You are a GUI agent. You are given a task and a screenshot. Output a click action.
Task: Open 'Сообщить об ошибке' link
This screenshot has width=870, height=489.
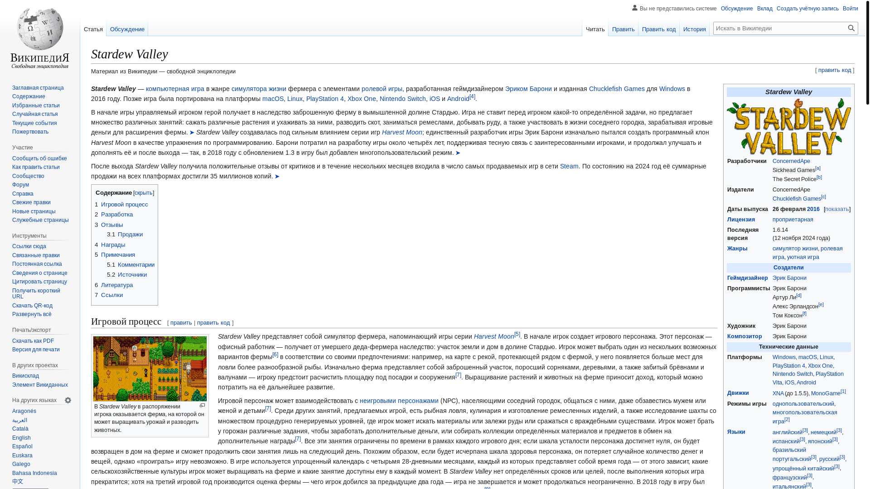pos(39,158)
